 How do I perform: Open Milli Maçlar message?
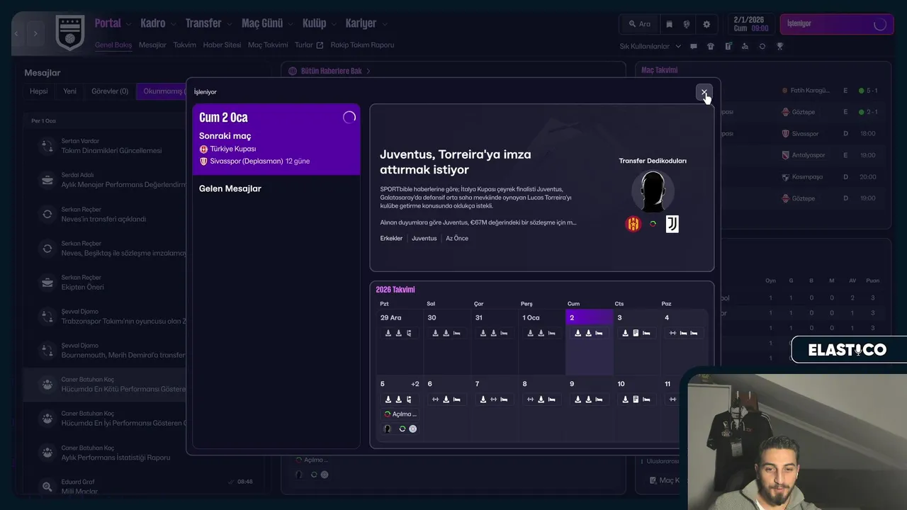point(79,492)
